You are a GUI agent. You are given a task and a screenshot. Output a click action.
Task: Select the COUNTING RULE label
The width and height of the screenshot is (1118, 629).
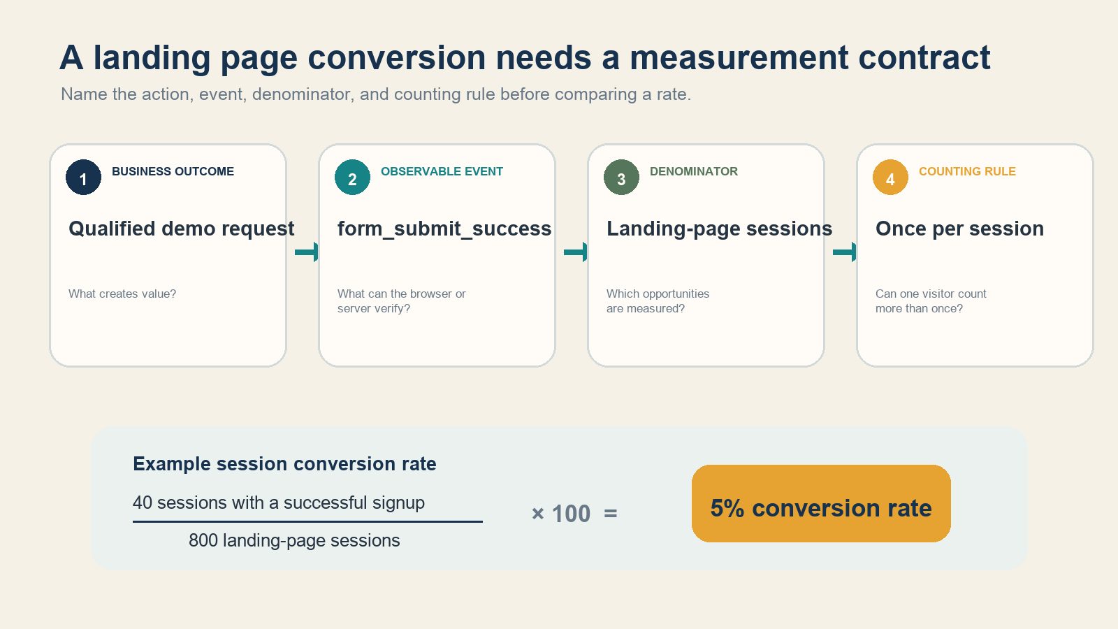click(967, 172)
